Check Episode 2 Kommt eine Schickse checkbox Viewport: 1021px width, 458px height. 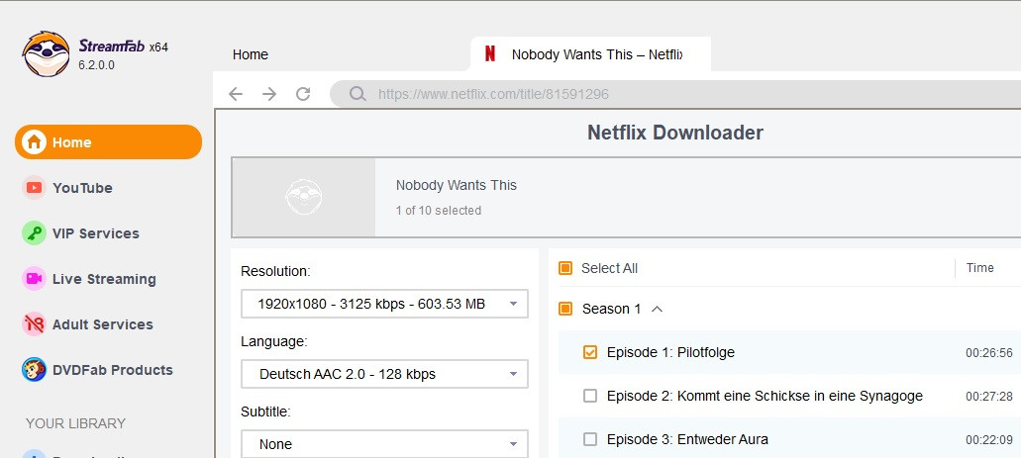(x=590, y=396)
